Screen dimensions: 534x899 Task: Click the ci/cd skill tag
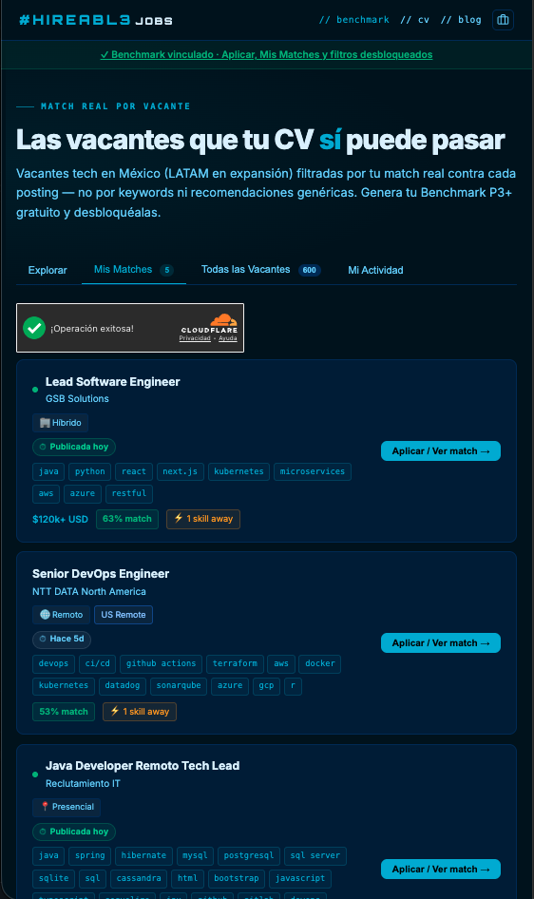click(98, 664)
